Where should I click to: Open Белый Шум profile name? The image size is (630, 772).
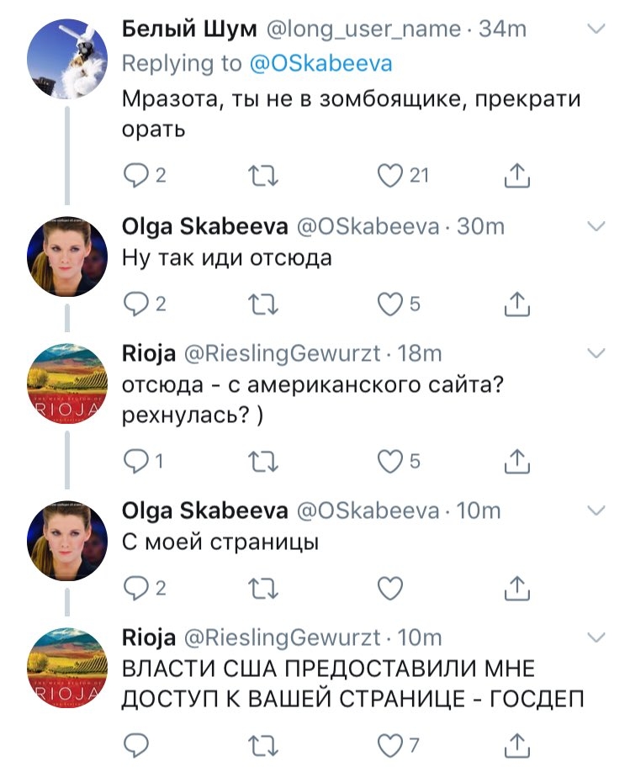pyautogui.click(x=189, y=29)
